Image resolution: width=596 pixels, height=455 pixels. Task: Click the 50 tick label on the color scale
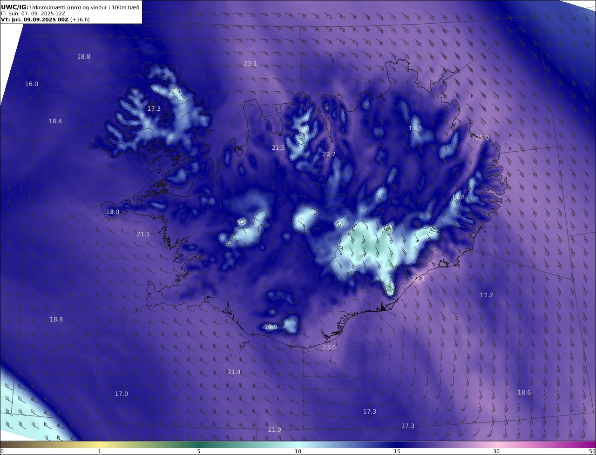pyautogui.click(x=592, y=451)
